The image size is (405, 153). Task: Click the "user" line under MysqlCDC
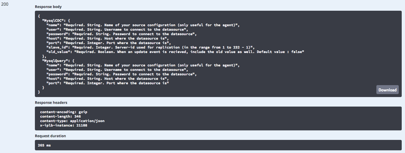click(x=117, y=29)
